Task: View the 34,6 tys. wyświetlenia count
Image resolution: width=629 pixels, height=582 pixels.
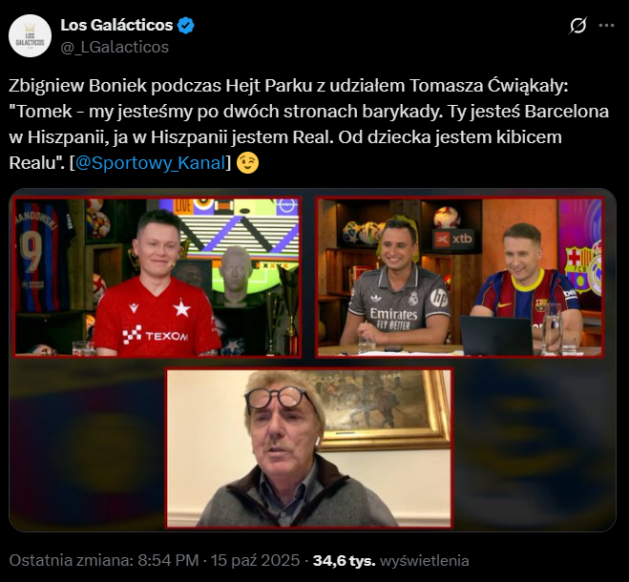Action: (x=390, y=561)
